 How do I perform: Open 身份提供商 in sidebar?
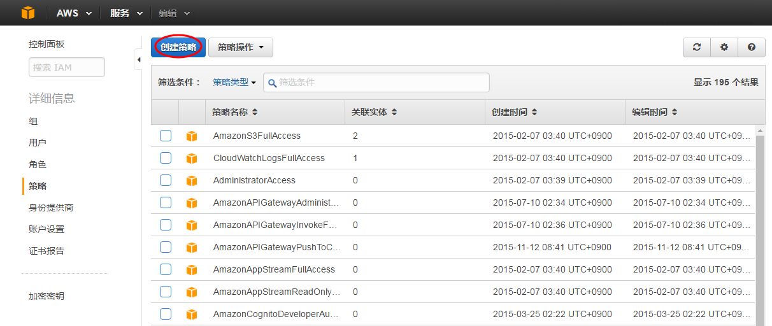pyautogui.click(x=51, y=208)
